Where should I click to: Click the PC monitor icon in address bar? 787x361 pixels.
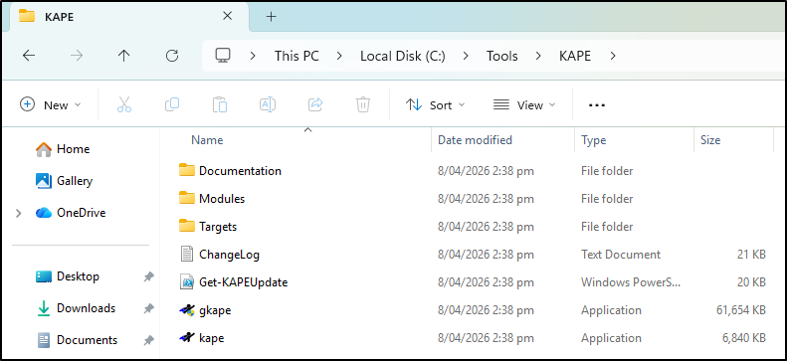(222, 55)
